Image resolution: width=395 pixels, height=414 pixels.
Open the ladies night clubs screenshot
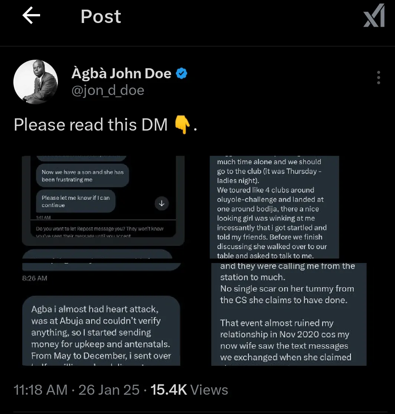(274, 207)
